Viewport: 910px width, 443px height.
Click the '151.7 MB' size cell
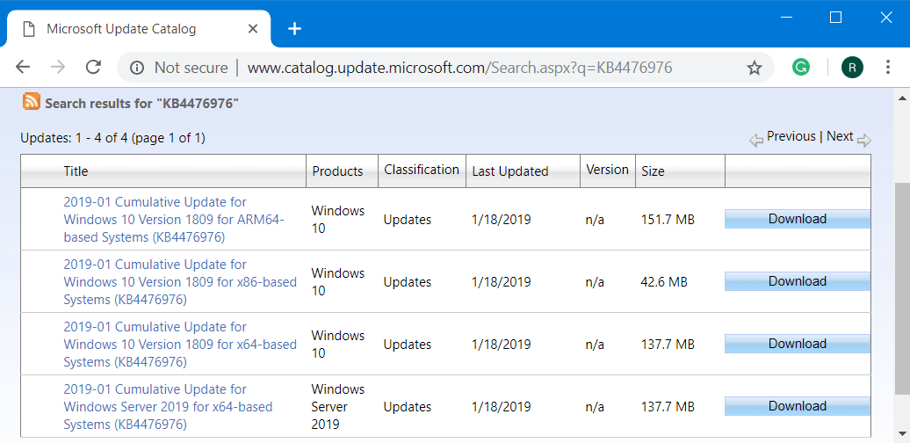668,220
